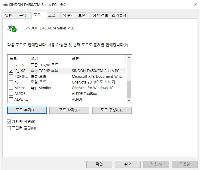The width and height of the screenshot is (200, 170).
Task: Click the port list scrollbar thumb
Action: pos(129,89)
